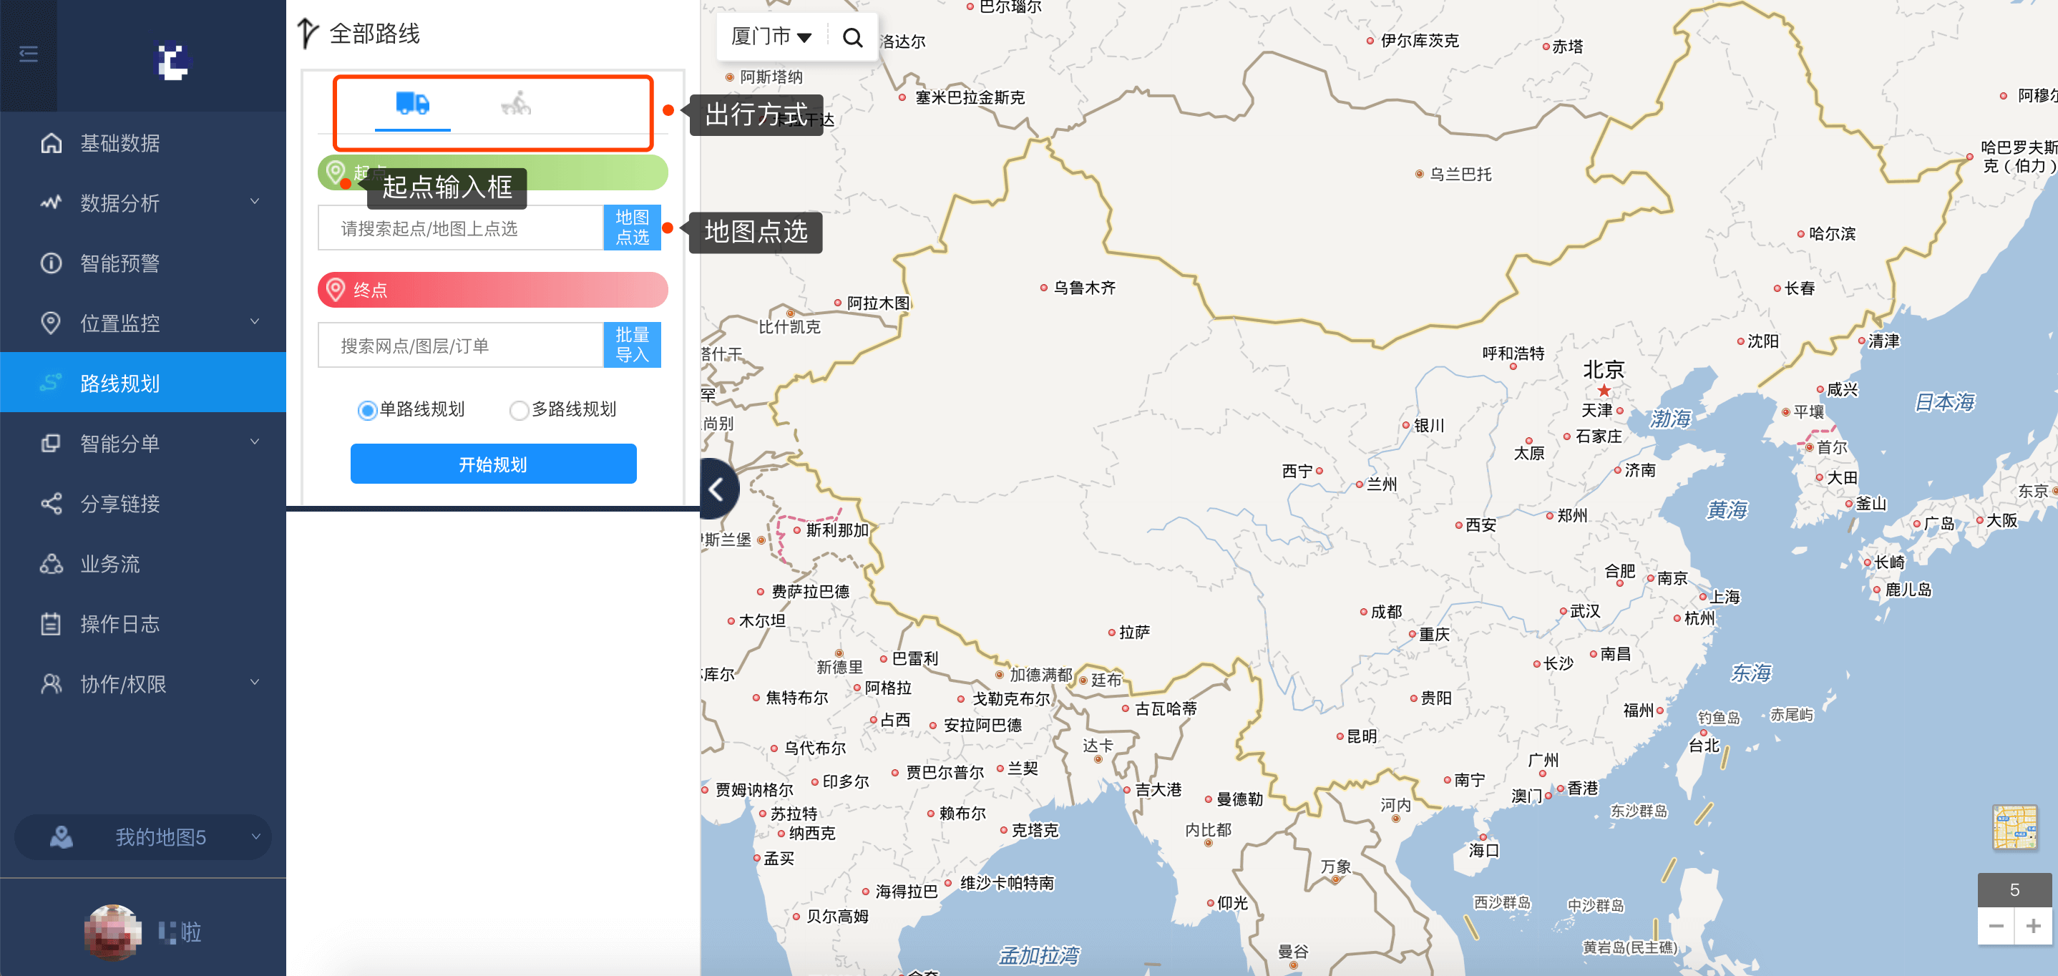Image resolution: width=2058 pixels, height=976 pixels.
Task: Switch map layer via thumbnail icon
Action: click(2014, 829)
